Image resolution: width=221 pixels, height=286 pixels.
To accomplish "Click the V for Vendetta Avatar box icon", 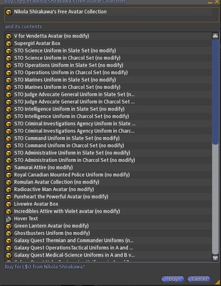I will click(x=9, y=36).
